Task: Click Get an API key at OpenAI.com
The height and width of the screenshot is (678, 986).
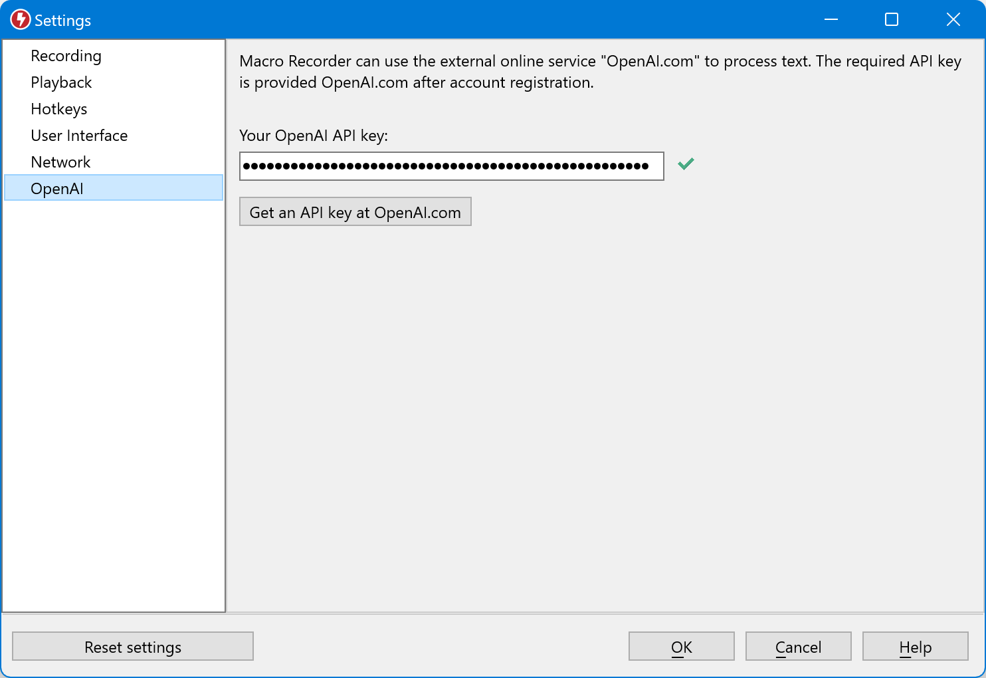Action: 355,212
